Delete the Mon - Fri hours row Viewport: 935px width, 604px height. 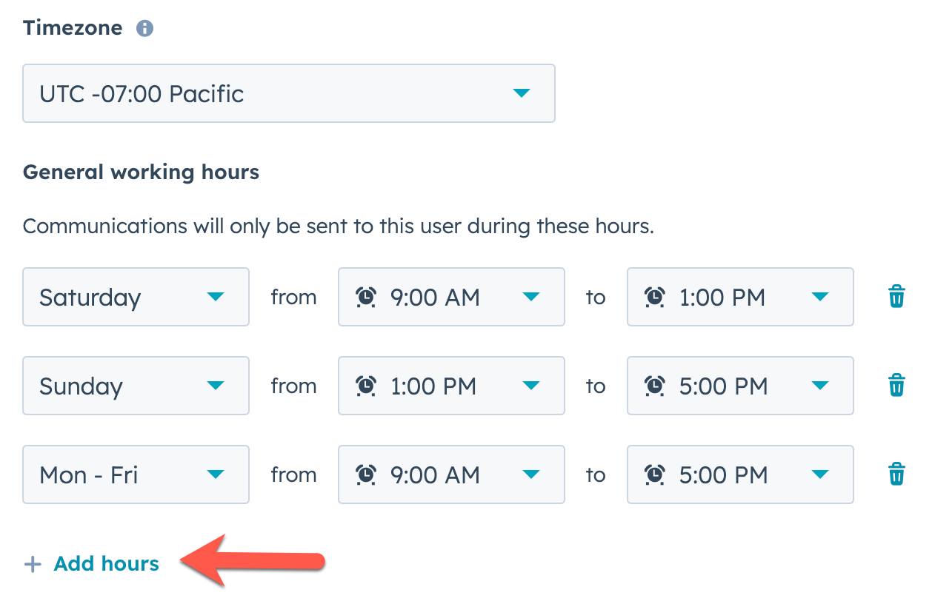tap(896, 474)
